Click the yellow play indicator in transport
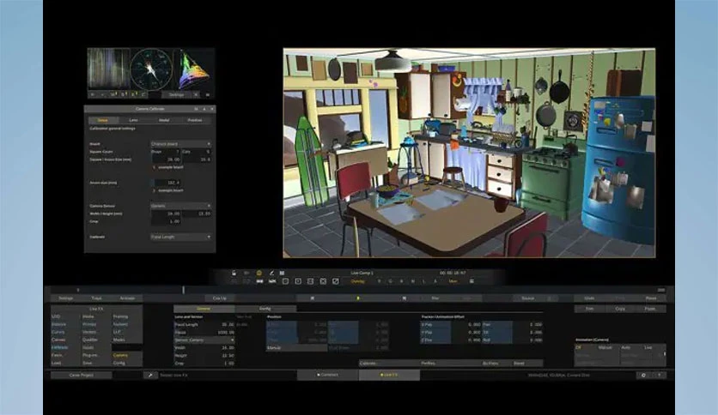The image size is (718, 415). pyautogui.click(x=358, y=298)
